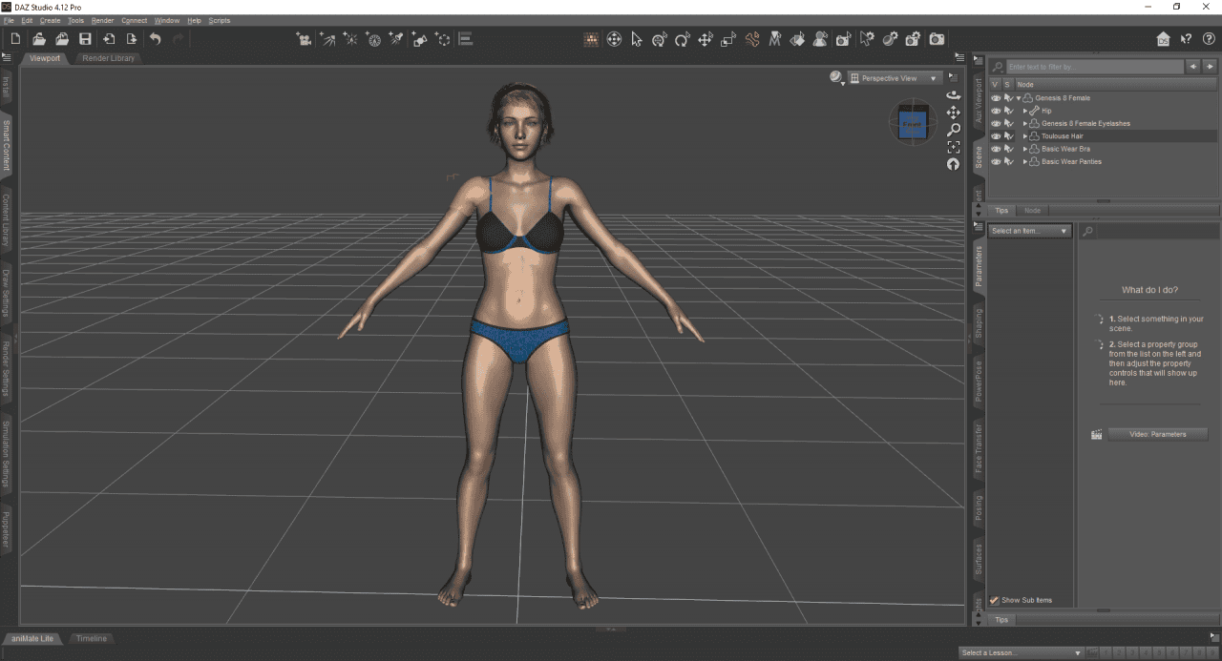Screen dimensions: 1222x661
Task: Open the Render menu
Action: tap(102, 20)
